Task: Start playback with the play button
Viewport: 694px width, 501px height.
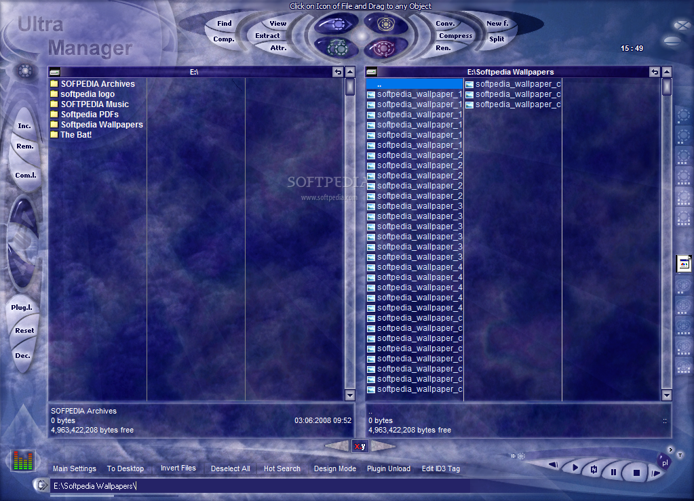Action: [x=575, y=467]
